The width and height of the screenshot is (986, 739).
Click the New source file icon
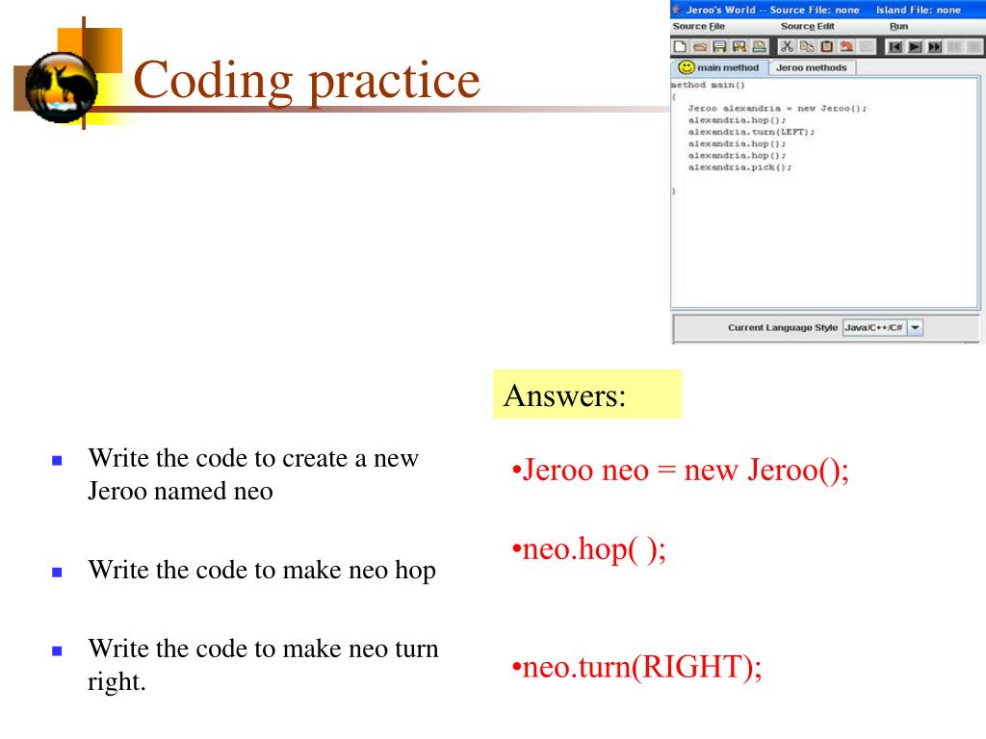click(x=680, y=46)
